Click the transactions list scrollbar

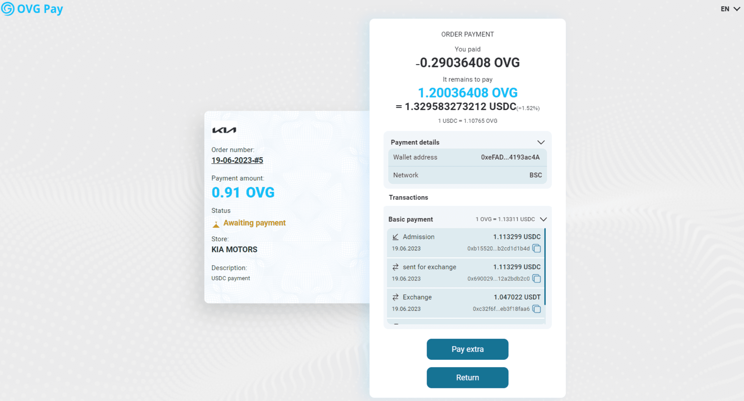pos(545,267)
